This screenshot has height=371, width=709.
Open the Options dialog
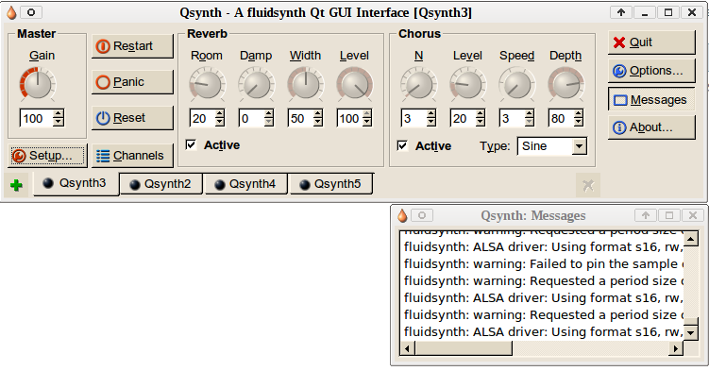pyautogui.click(x=651, y=71)
